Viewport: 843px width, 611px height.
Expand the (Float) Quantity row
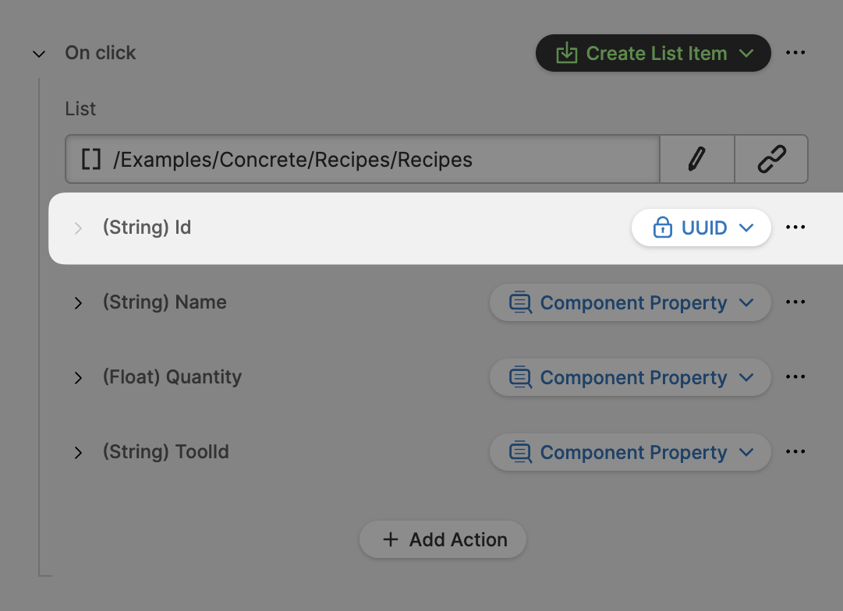[78, 377]
